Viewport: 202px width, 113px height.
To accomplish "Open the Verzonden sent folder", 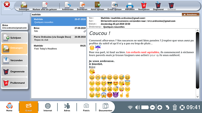I will [14, 60].
